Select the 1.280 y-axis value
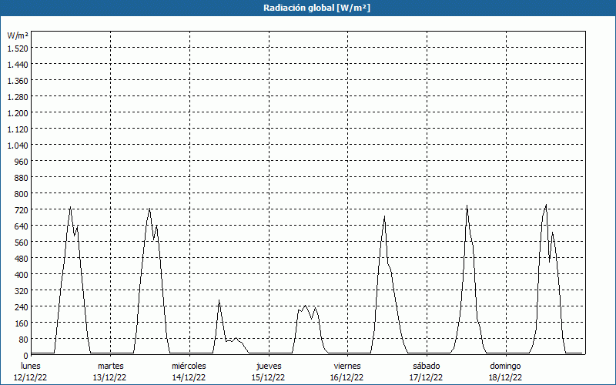Viewport: 616px width, 385px height. click(x=18, y=97)
